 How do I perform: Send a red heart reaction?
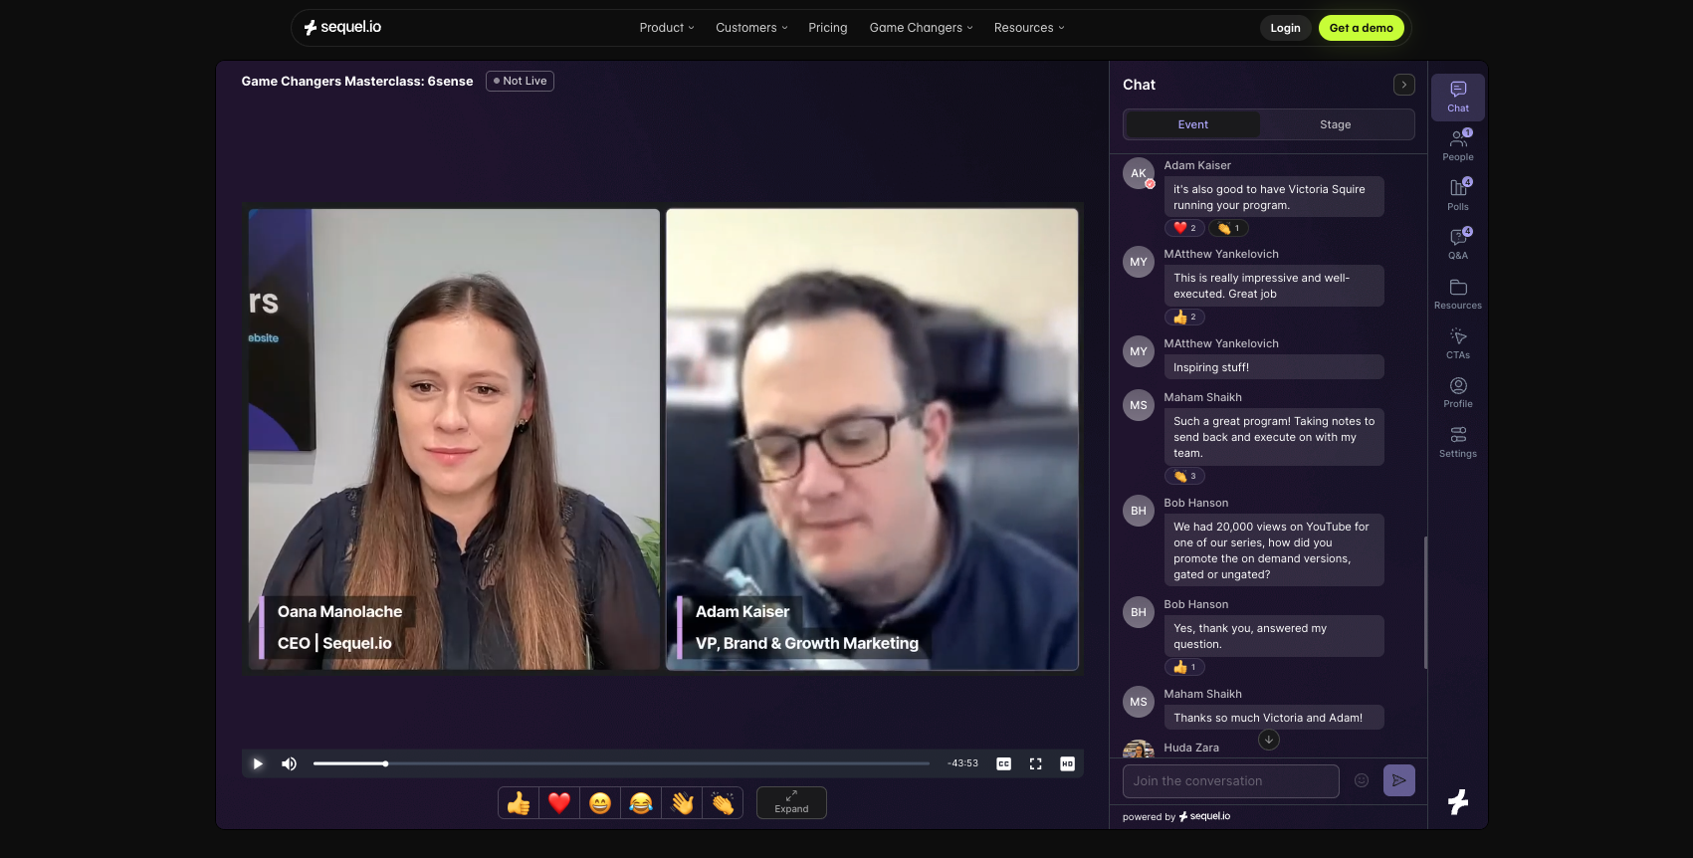(559, 802)
